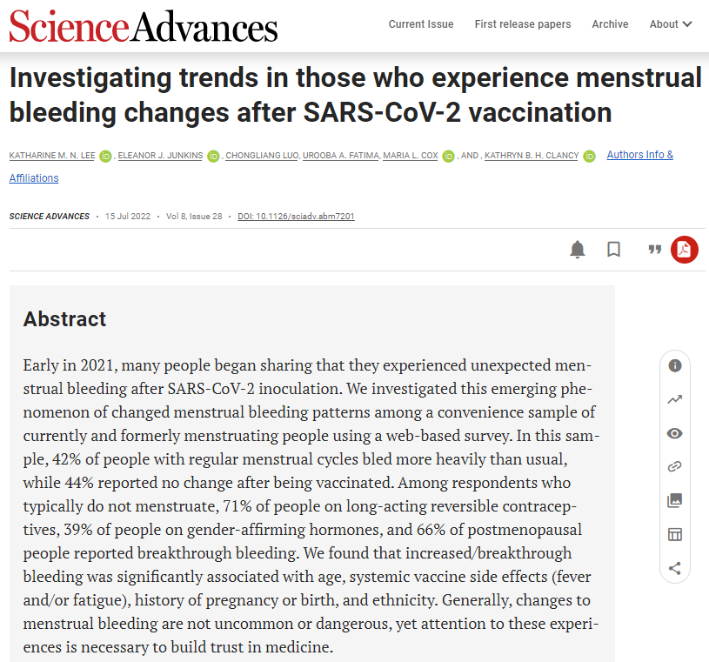The width and height of the screenshot is (709, 662).
Task: Go to First release papers
Action: 523,24
